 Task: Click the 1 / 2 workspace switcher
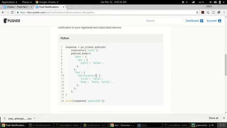pyautogui.click(x=222, y=125)
